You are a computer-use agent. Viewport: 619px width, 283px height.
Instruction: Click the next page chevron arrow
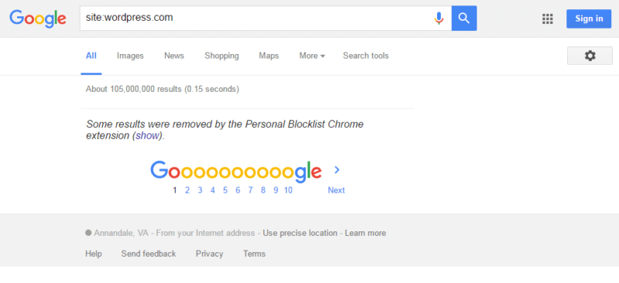pos(337,170)
